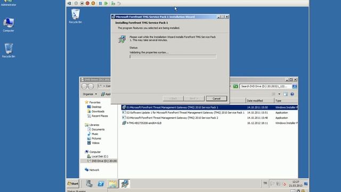
Task: Open the change view dropdown arrow
Action: tap(279, 94)
